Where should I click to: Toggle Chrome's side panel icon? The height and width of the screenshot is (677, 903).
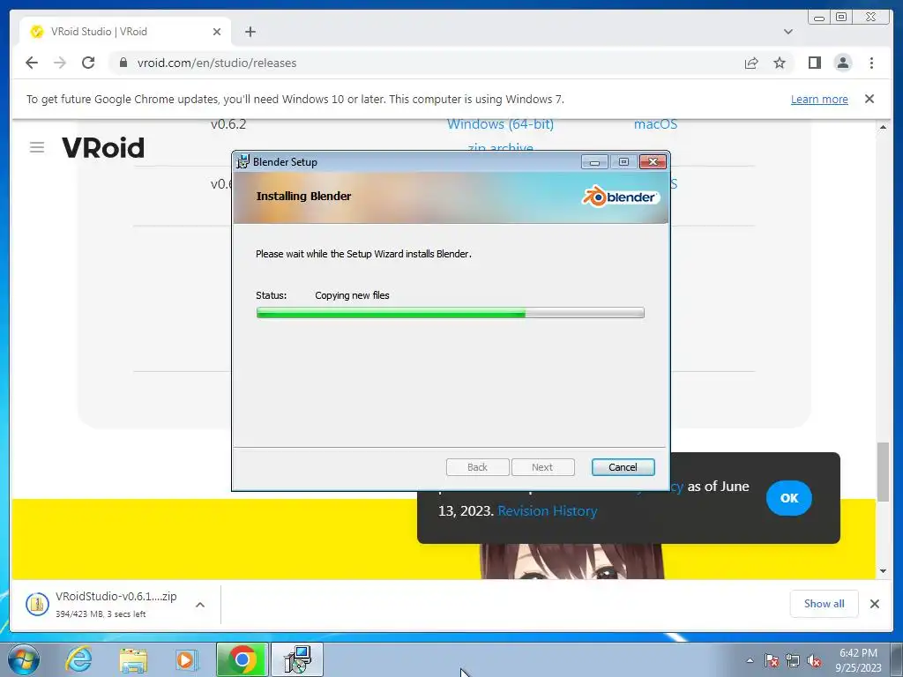coord(814,63)
